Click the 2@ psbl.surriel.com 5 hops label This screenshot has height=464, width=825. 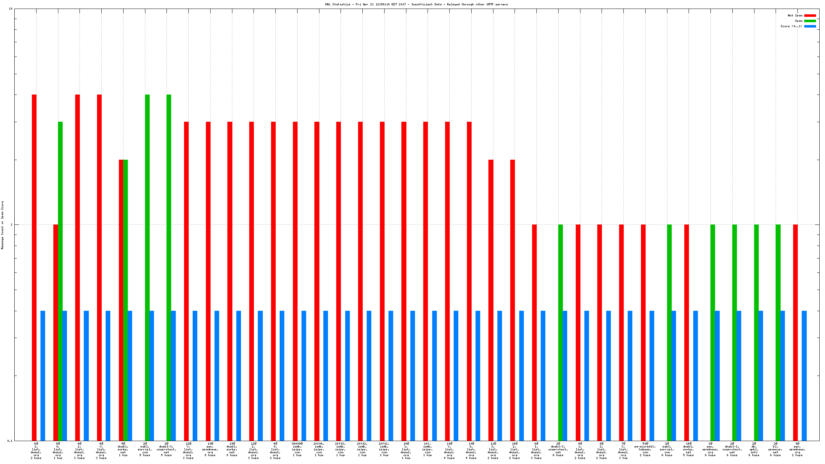tap(145, 449)
